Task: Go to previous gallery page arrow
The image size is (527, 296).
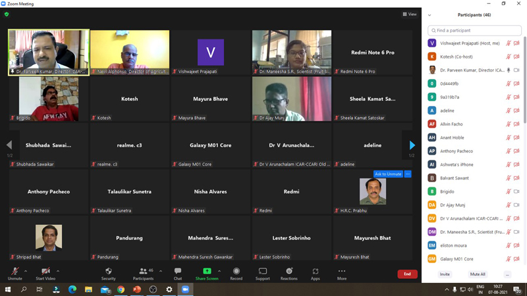Action: (x=9, y=145)
